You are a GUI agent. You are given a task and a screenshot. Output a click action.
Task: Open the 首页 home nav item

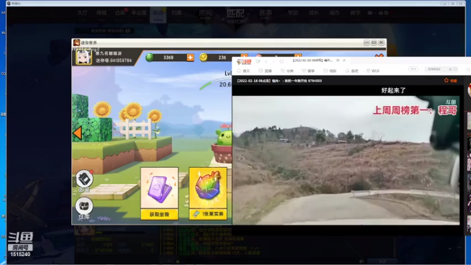point(244,71)
